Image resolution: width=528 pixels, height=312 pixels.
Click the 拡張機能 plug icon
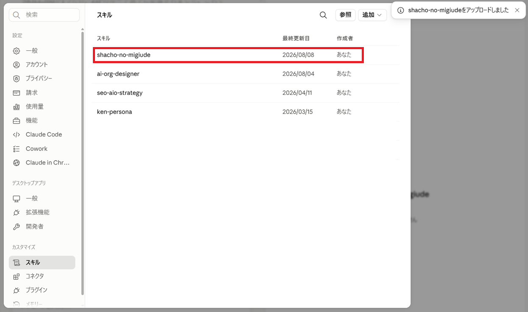click(x=17, y=212)
